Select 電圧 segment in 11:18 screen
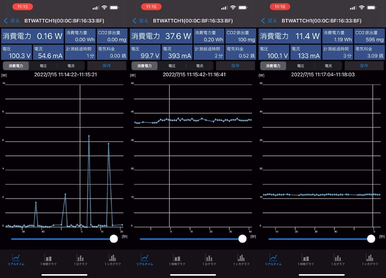The image size is (386, 278). pos(301,66)
